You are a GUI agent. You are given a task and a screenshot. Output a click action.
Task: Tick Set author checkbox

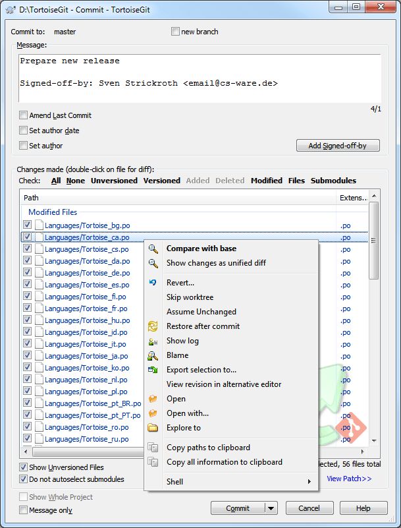coord(23,146)
